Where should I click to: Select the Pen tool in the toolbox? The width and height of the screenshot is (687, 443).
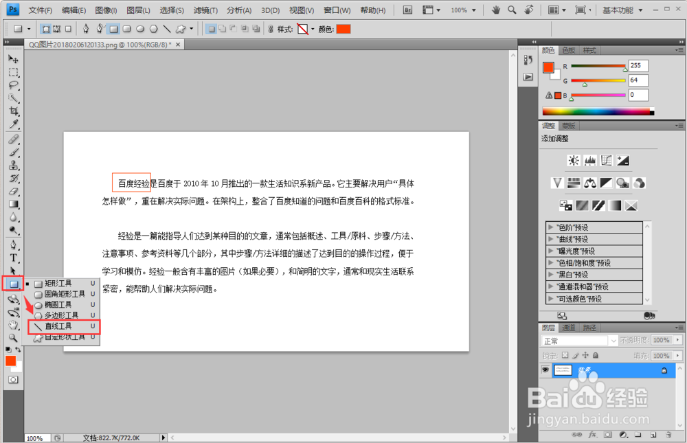click(13, 245)
